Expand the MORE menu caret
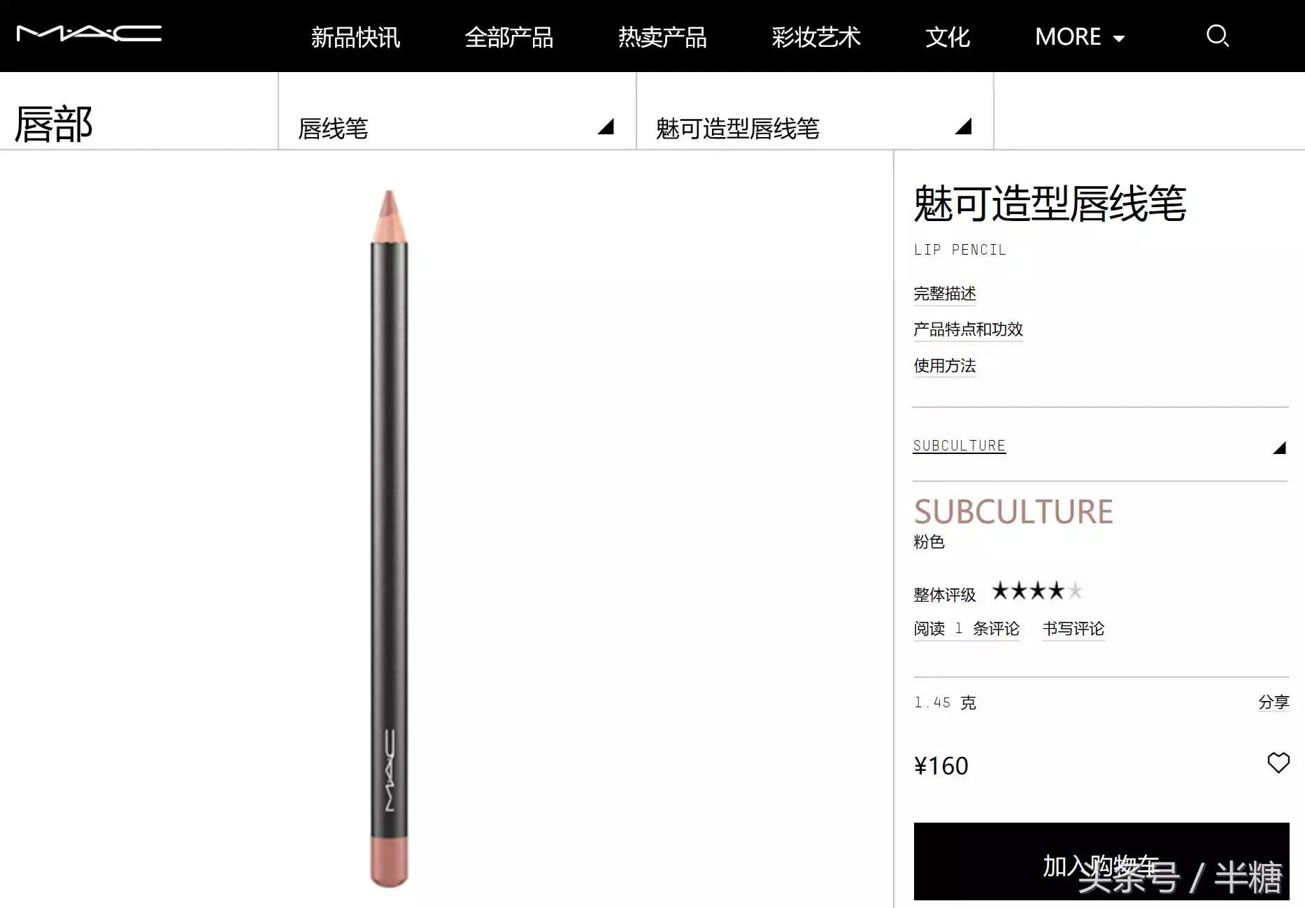 pyautogui.click(x=1119, y=38)
